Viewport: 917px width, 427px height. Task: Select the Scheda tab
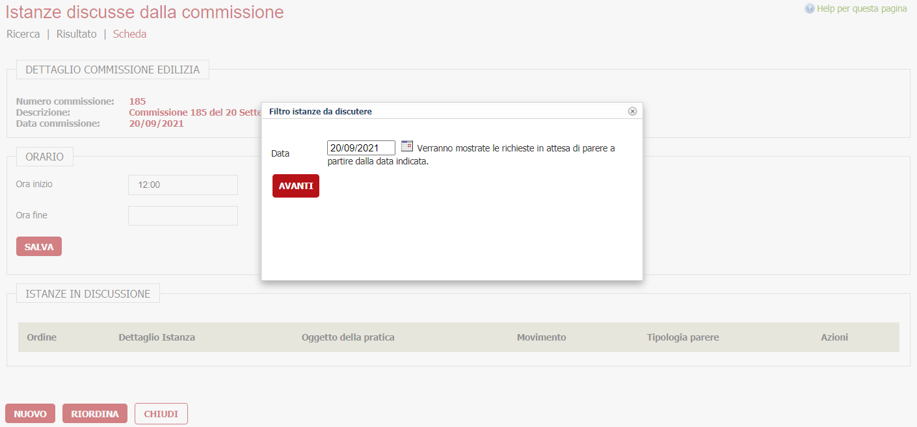click(x=129, y=34)
